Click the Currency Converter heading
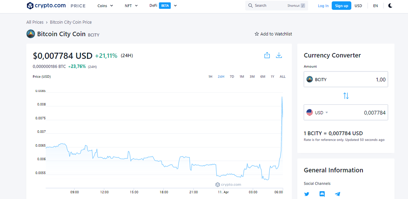Image resolution: width=408 pixels, height=199 pixels. [332, 55]
